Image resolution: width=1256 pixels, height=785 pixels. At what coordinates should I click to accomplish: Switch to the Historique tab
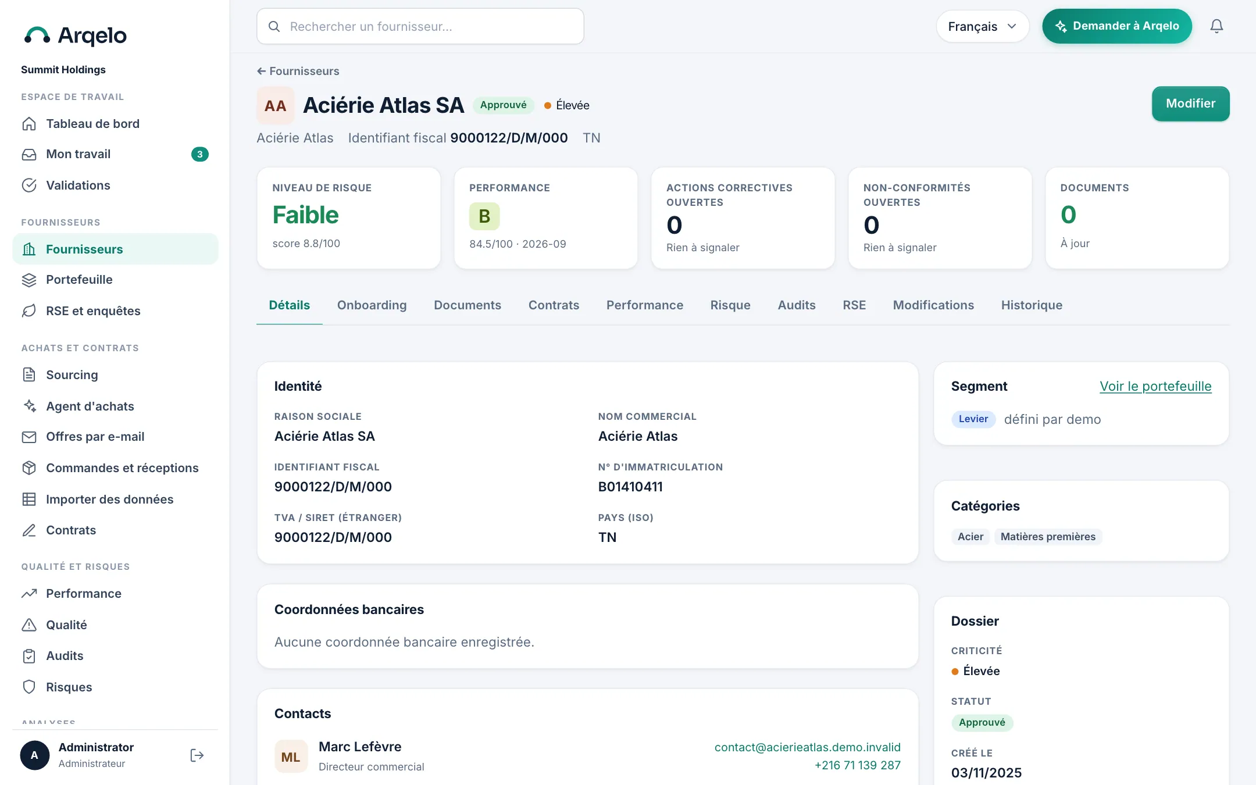pos(1032,305)
